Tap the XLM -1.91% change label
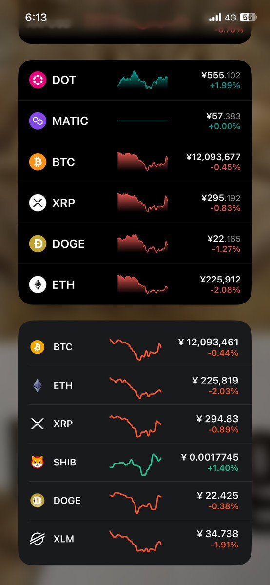Image resolution: width=270 pixels, height=585 pixels. pyautogui.click(x=225, y=545)
